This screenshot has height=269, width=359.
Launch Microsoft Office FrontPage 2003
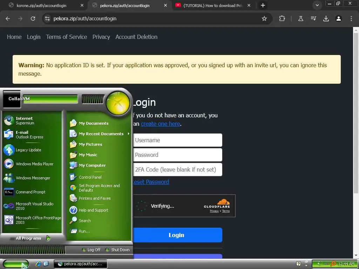click(32, 220)
